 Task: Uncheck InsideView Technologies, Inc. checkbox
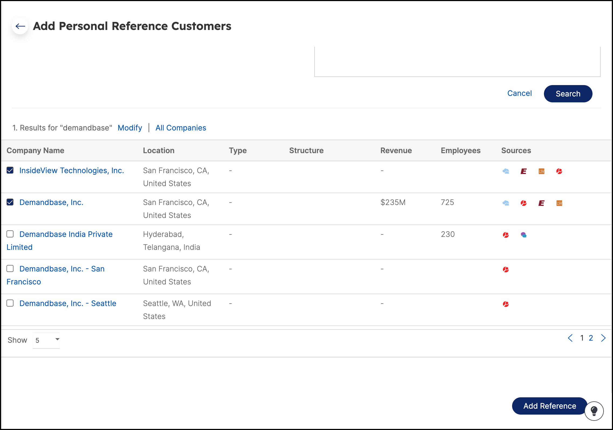coord(10,170)
